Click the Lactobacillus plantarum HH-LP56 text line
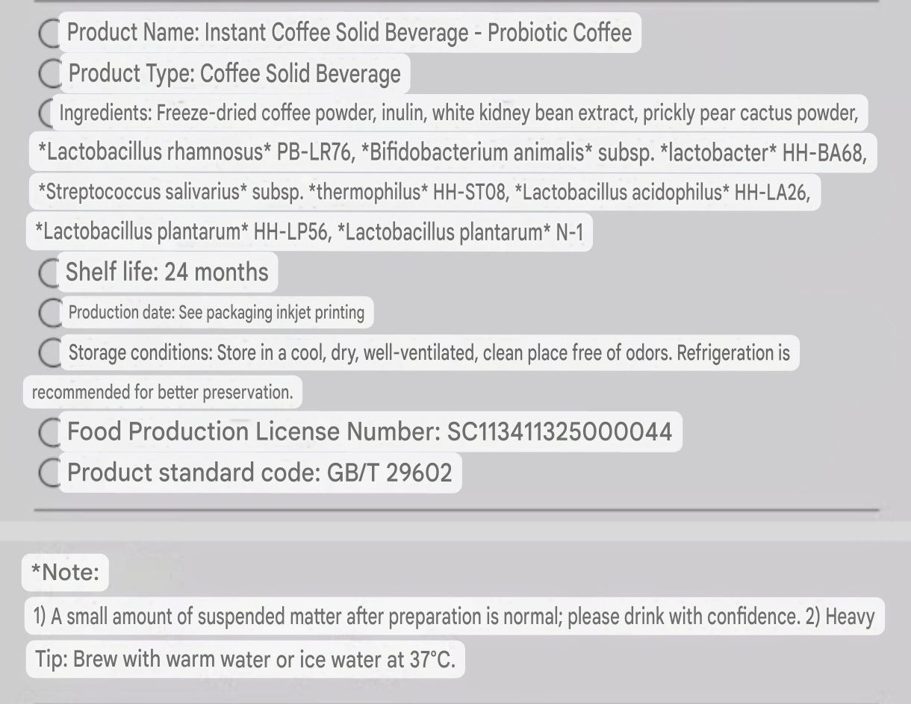Screen dimensions: 911x704 [309, 232]
